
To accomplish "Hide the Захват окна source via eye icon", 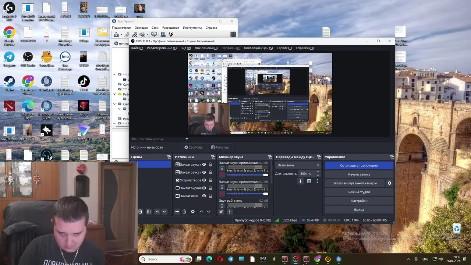I will click(x=204, y=196).
